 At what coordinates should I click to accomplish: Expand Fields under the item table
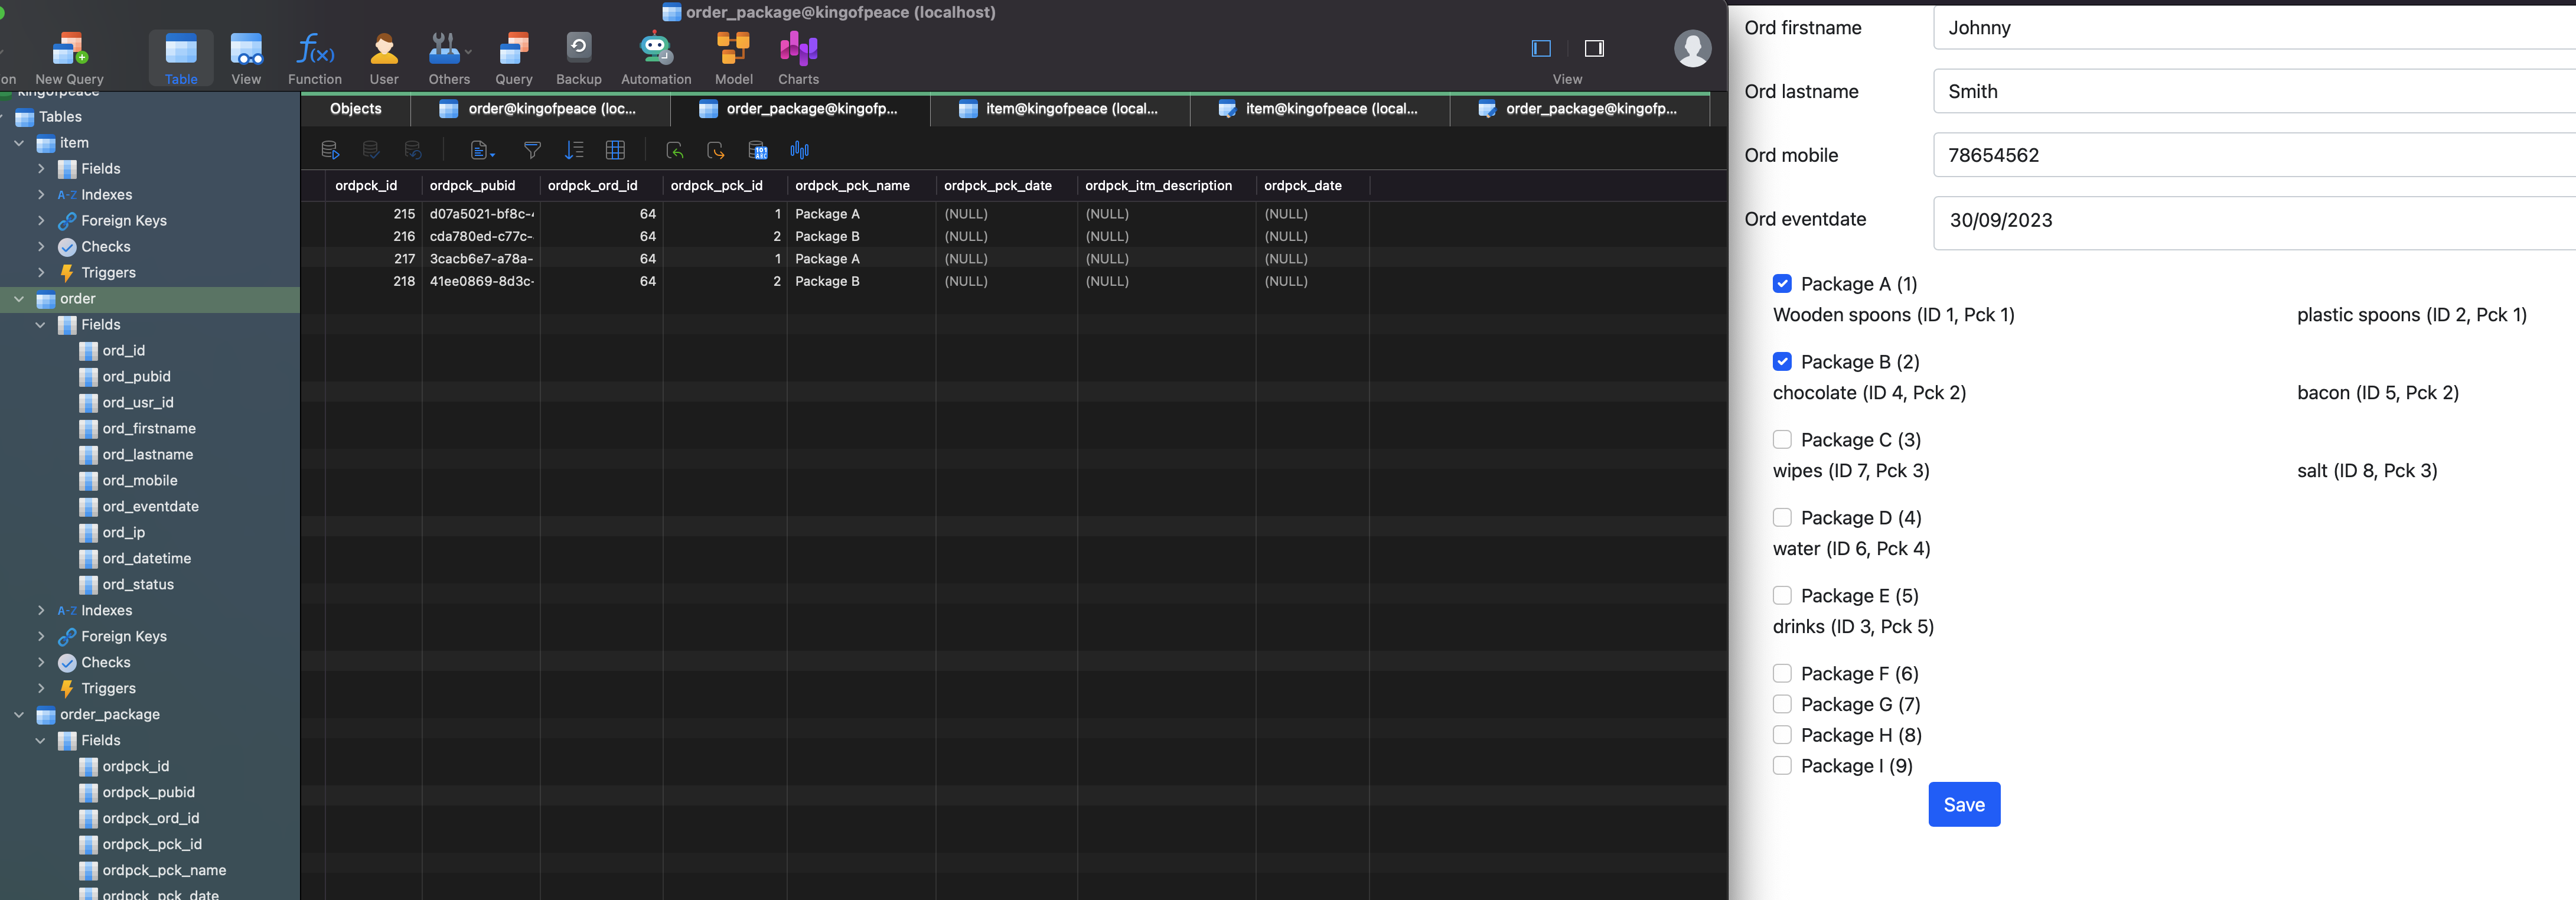coord(41,169)
